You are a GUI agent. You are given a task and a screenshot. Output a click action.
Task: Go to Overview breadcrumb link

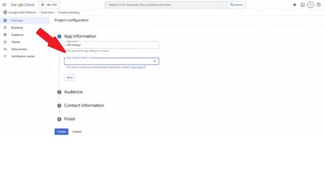47,13
